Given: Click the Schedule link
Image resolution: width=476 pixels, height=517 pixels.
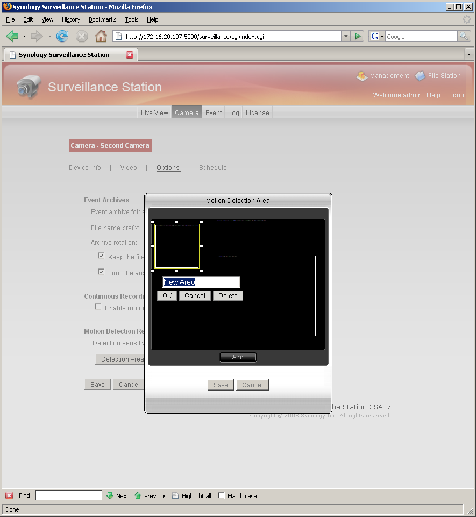Looking at the screenshot, I should pyautogui.click(x=213, y=167).
